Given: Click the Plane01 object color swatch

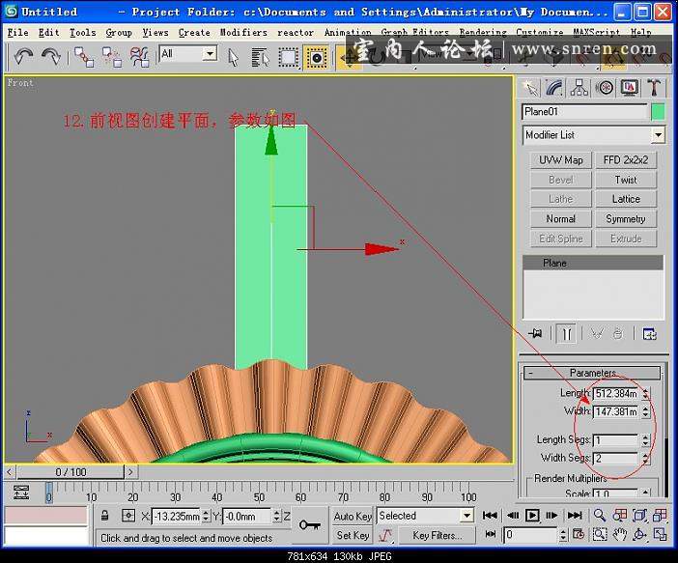Looking at the screenshot, I should [x=658, y=112].
